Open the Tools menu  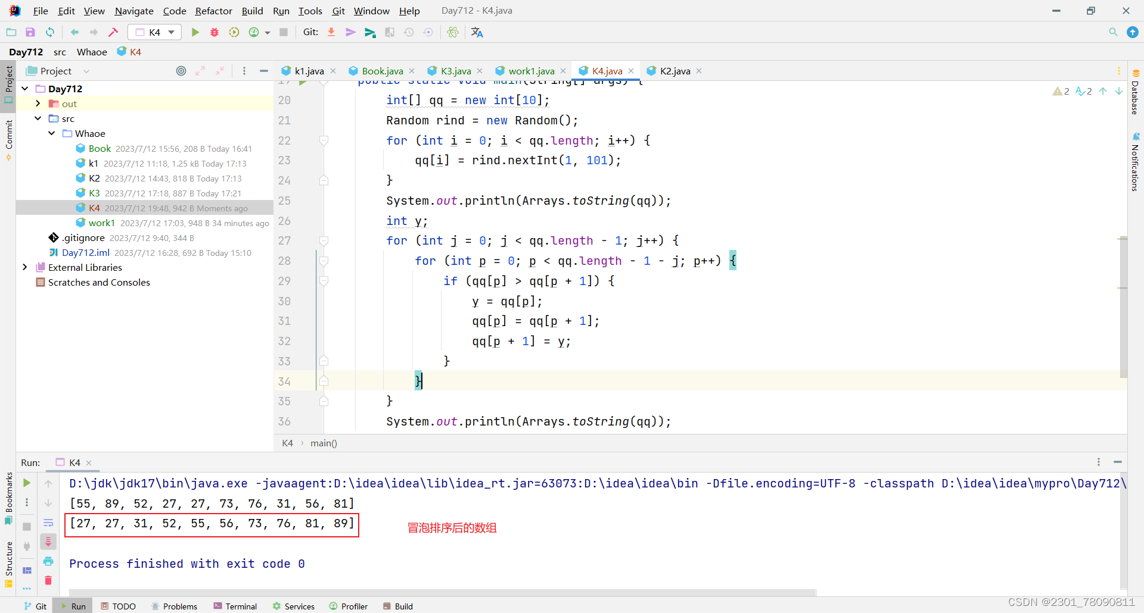pyautogui.click(x=310, y=11)
